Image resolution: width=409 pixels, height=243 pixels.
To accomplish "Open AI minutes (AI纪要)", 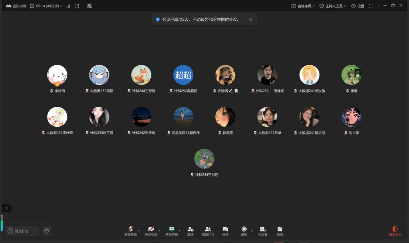I will [263, 231].
